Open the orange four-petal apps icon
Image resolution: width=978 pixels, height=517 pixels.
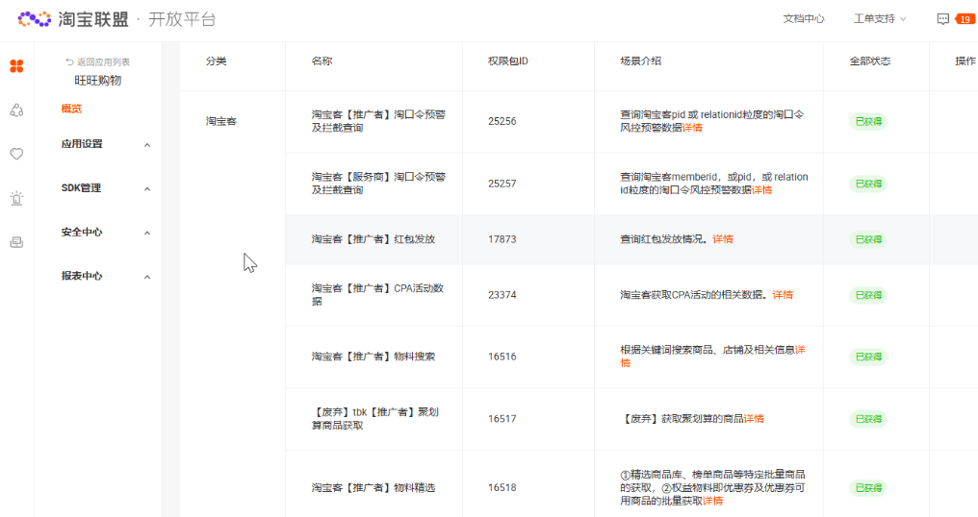[16, 66]
